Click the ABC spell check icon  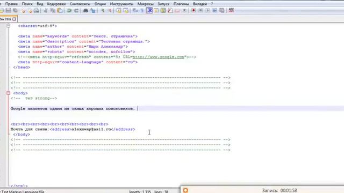click(231, 10)
